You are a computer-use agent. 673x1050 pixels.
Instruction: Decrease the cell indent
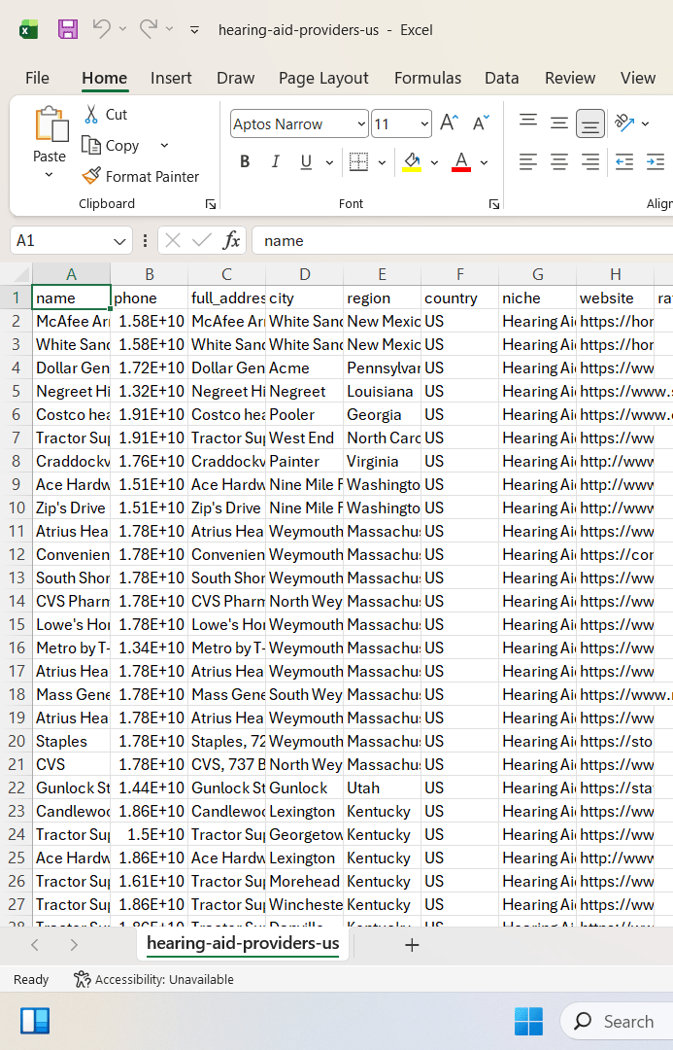(624, 161)
